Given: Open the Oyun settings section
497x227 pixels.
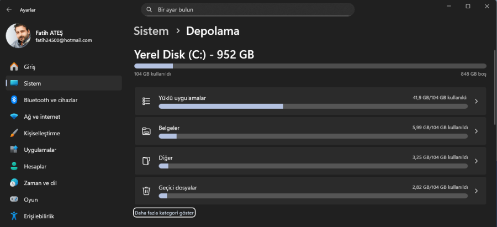Looking at the screenshot, I should (30, 199).
